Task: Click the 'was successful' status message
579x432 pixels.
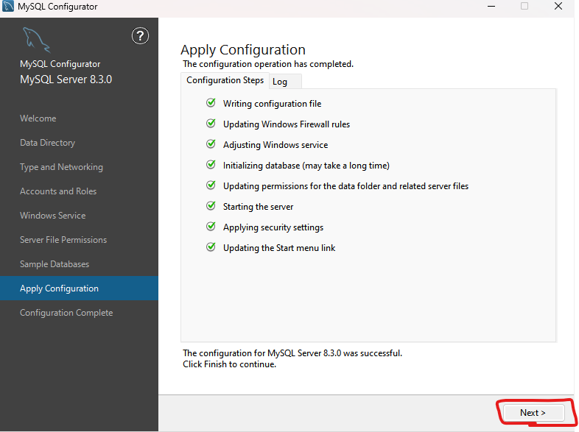Action: pos(292,353)
